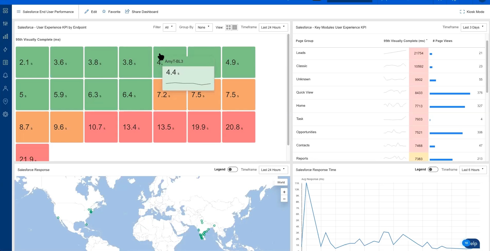Image resolution: width=490 pixels, height=251 pixels.
Task: Click the KPI by Endpoint panel scrollbar
Action: click(288, 90)
